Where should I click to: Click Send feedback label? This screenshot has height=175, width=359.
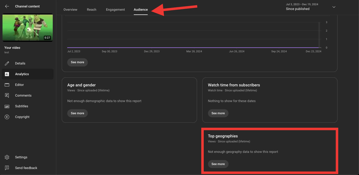(x=26, y=168)
